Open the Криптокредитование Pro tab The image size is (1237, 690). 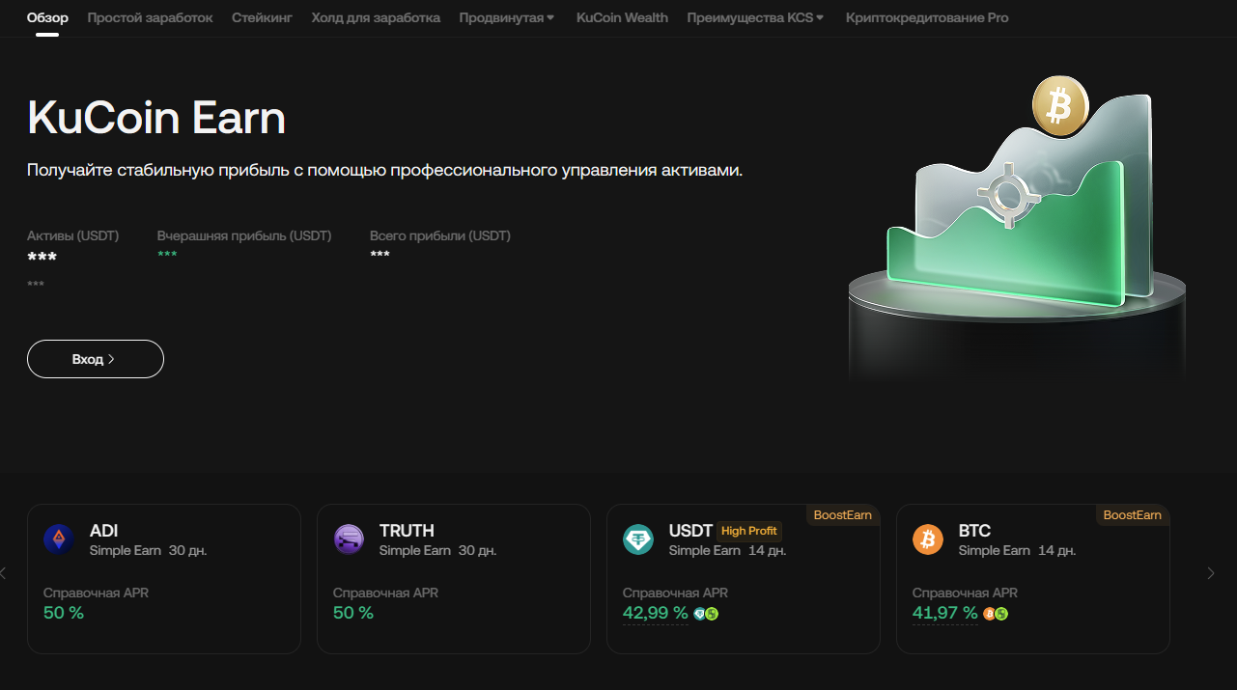click(927, 17)
